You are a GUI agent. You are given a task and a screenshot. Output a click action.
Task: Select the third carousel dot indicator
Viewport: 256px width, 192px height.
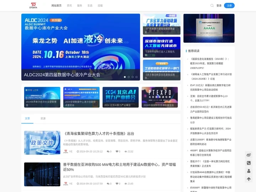click(133, 77)
